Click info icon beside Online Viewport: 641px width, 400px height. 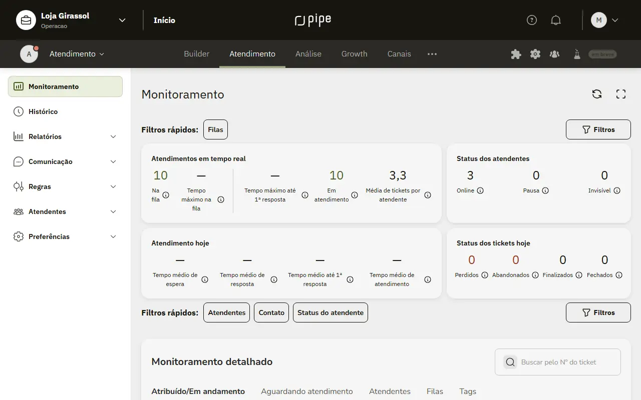(480, 190)
